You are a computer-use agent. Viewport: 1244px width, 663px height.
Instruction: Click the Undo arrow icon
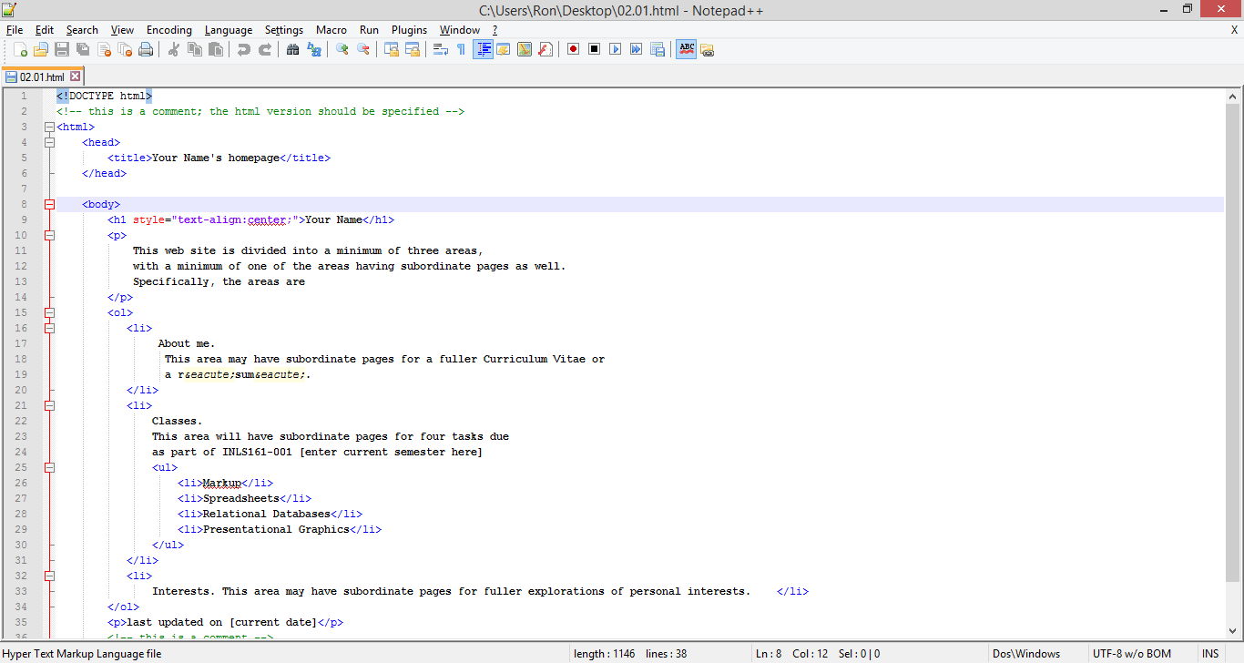(244, 49)
